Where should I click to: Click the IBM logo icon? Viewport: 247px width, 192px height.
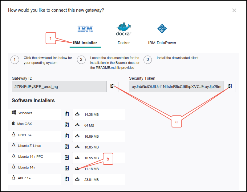pyautogui.click(x=85, y=29)
